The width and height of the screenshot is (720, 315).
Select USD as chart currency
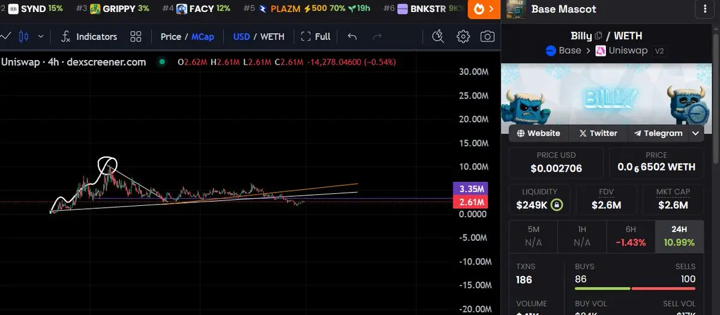[x=241, y=37]
